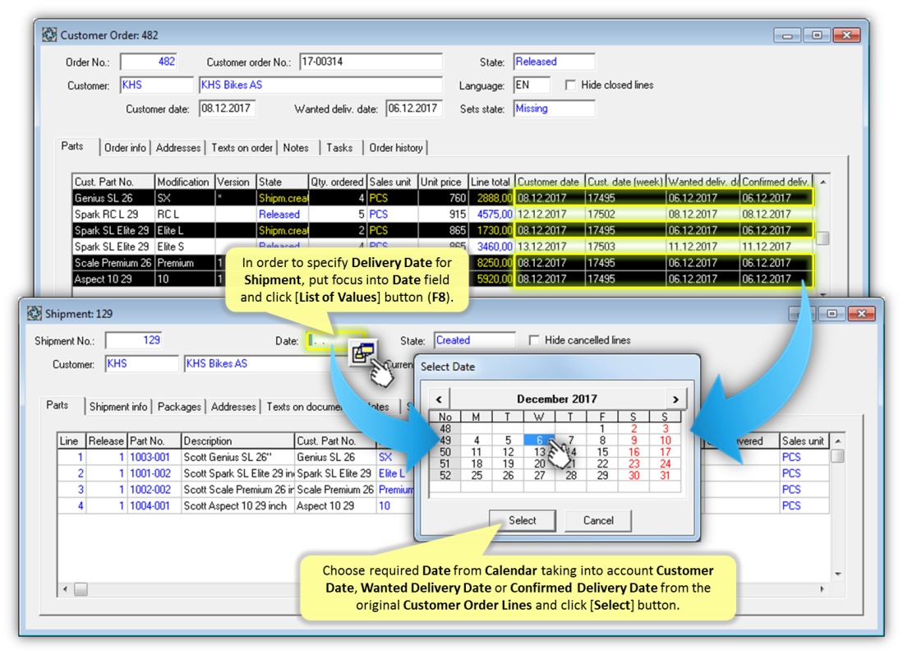The image size is (903, 655).
Task: Toggle Hide closed lines checkbox
Action: click(x=570, y=85)
